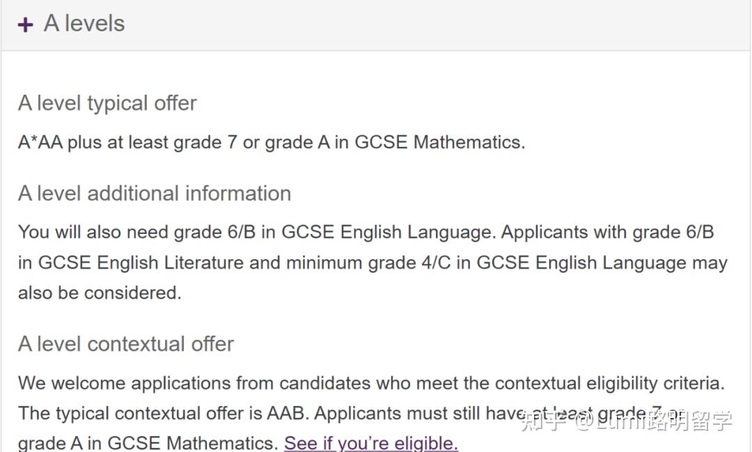
Task: Click the "You will also need grade 6/B" text
Action: coord(137,232)
